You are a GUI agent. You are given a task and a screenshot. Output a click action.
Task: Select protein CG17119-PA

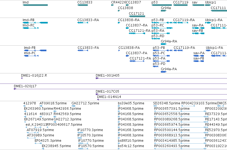178,50
